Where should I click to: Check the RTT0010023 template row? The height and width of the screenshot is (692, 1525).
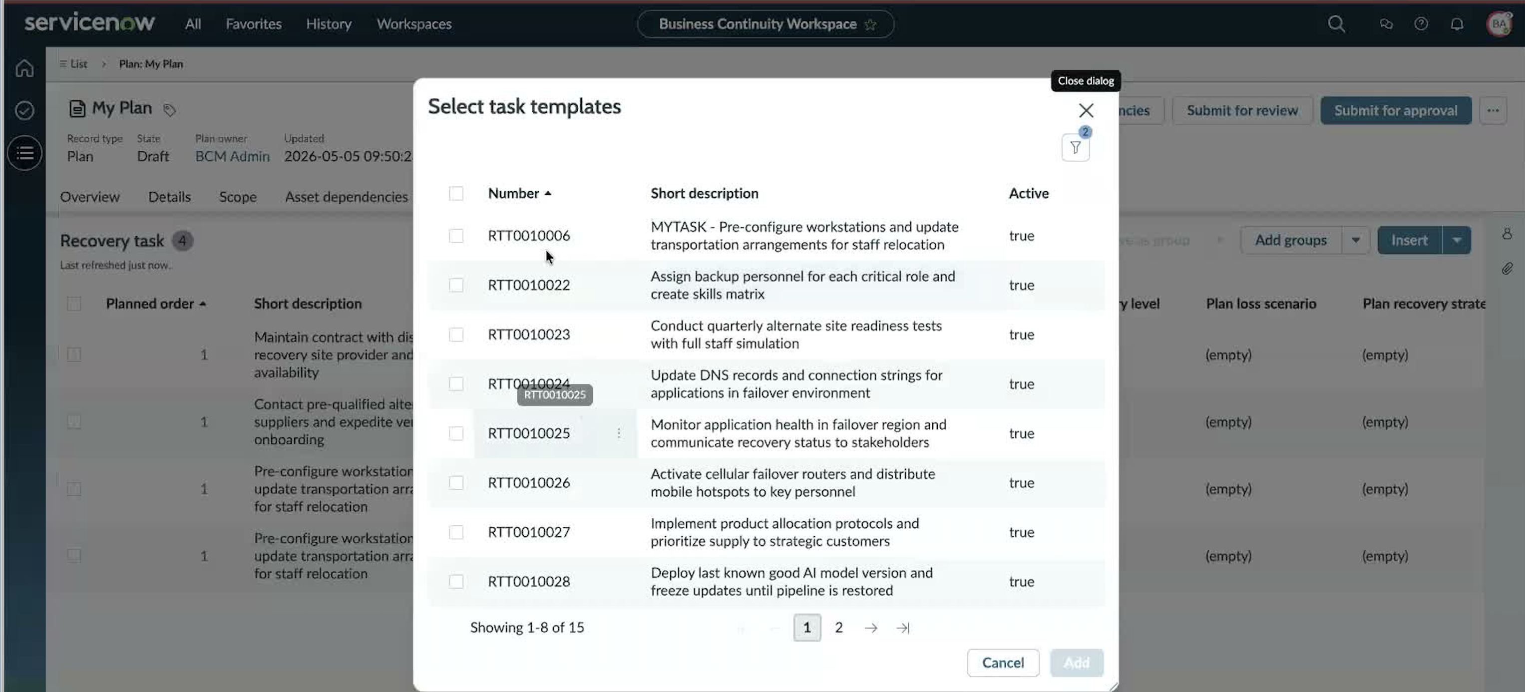click(x=456, y=335)
